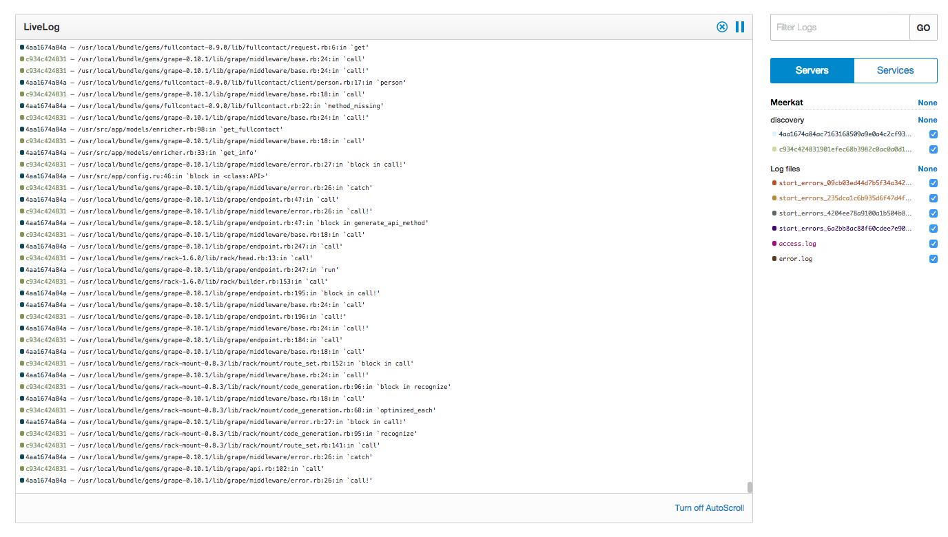Click log line code_generation.rb:68:in `optimized_each'
This screenshot has width=948, height=537.
coord(228,410)
